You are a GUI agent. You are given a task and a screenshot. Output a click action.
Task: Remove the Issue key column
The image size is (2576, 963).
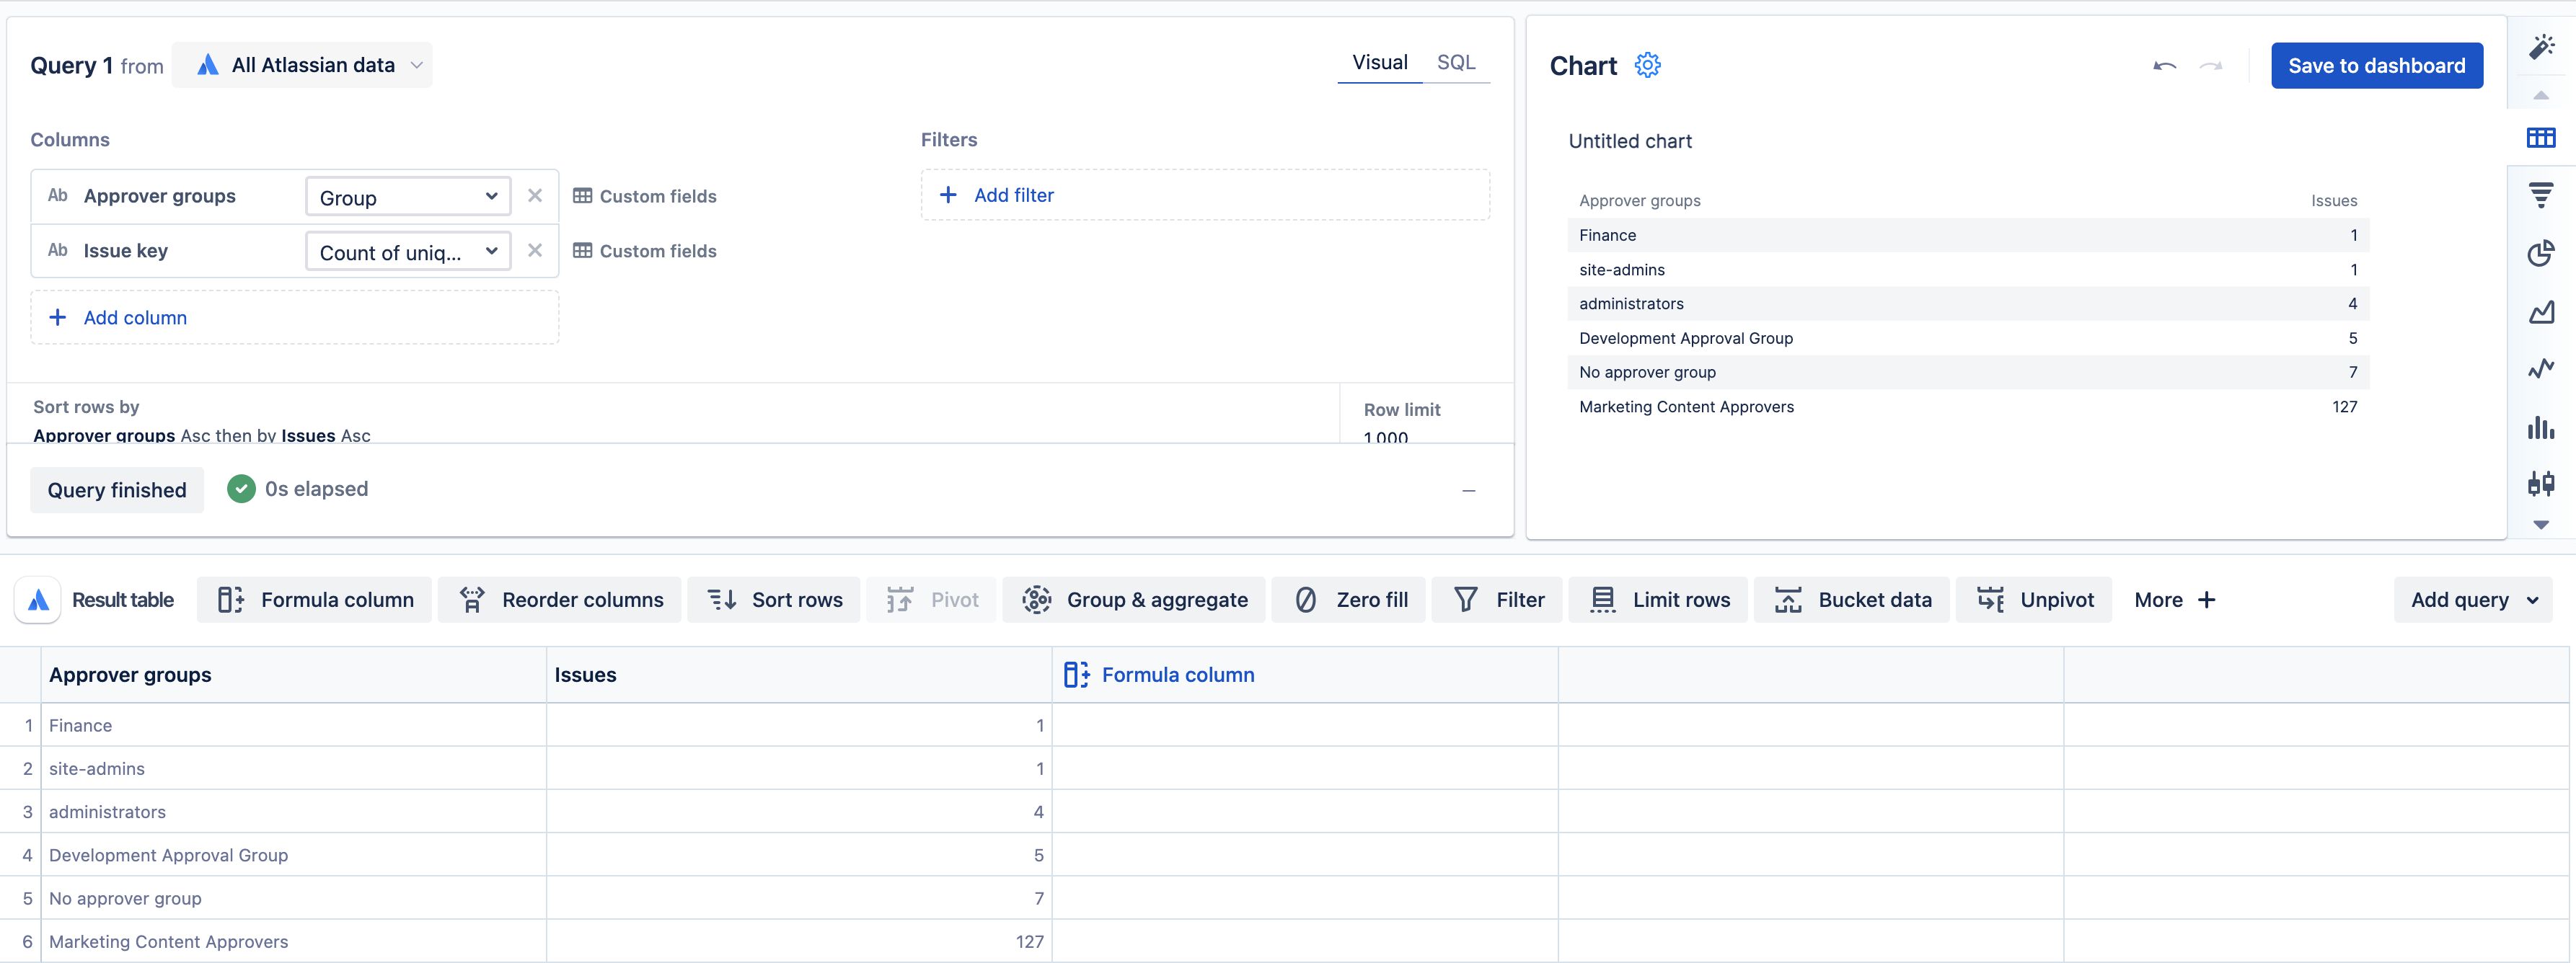(535, 251)
